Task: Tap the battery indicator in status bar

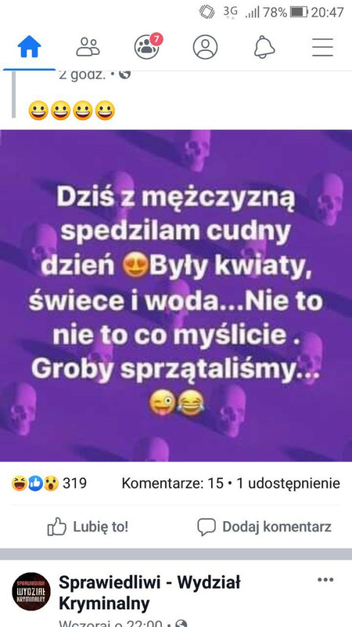Action: (299, 13)
